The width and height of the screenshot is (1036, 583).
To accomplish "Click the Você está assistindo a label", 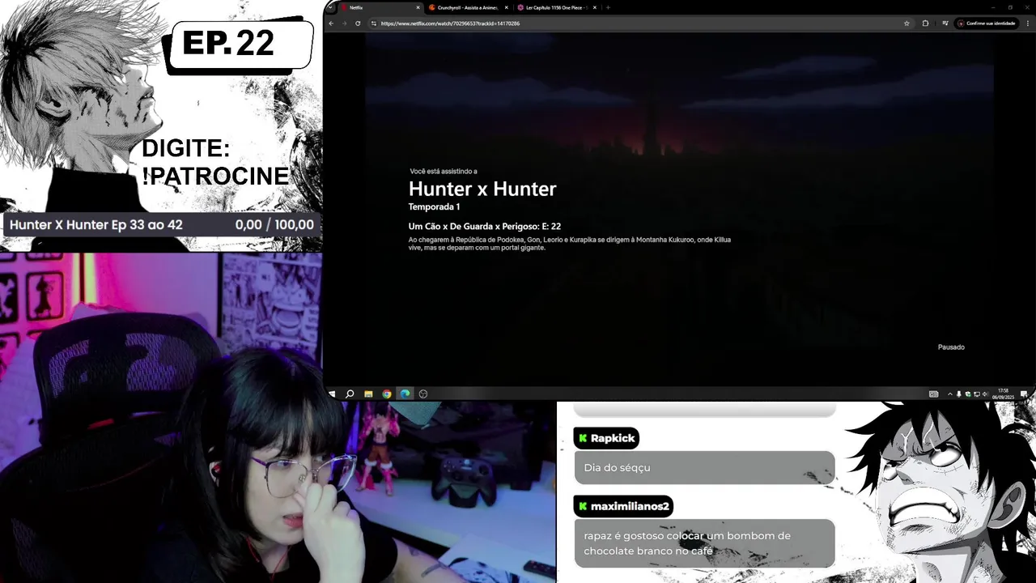I will [x=444, y=172].
